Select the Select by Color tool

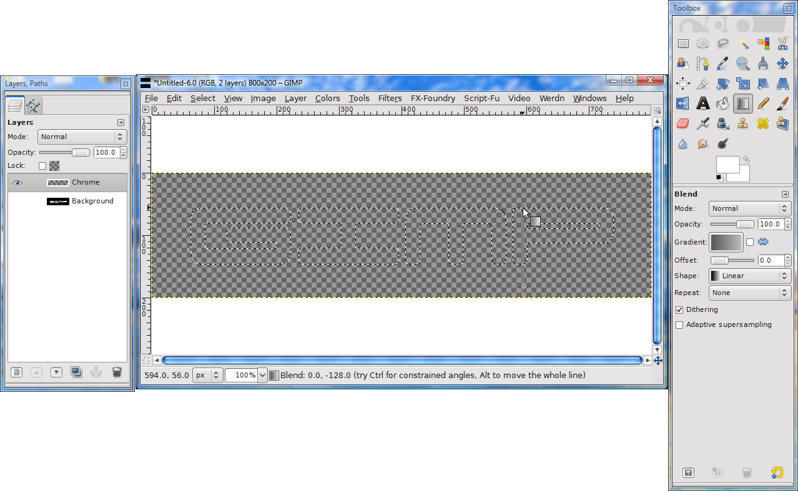(x=763, y=44)
